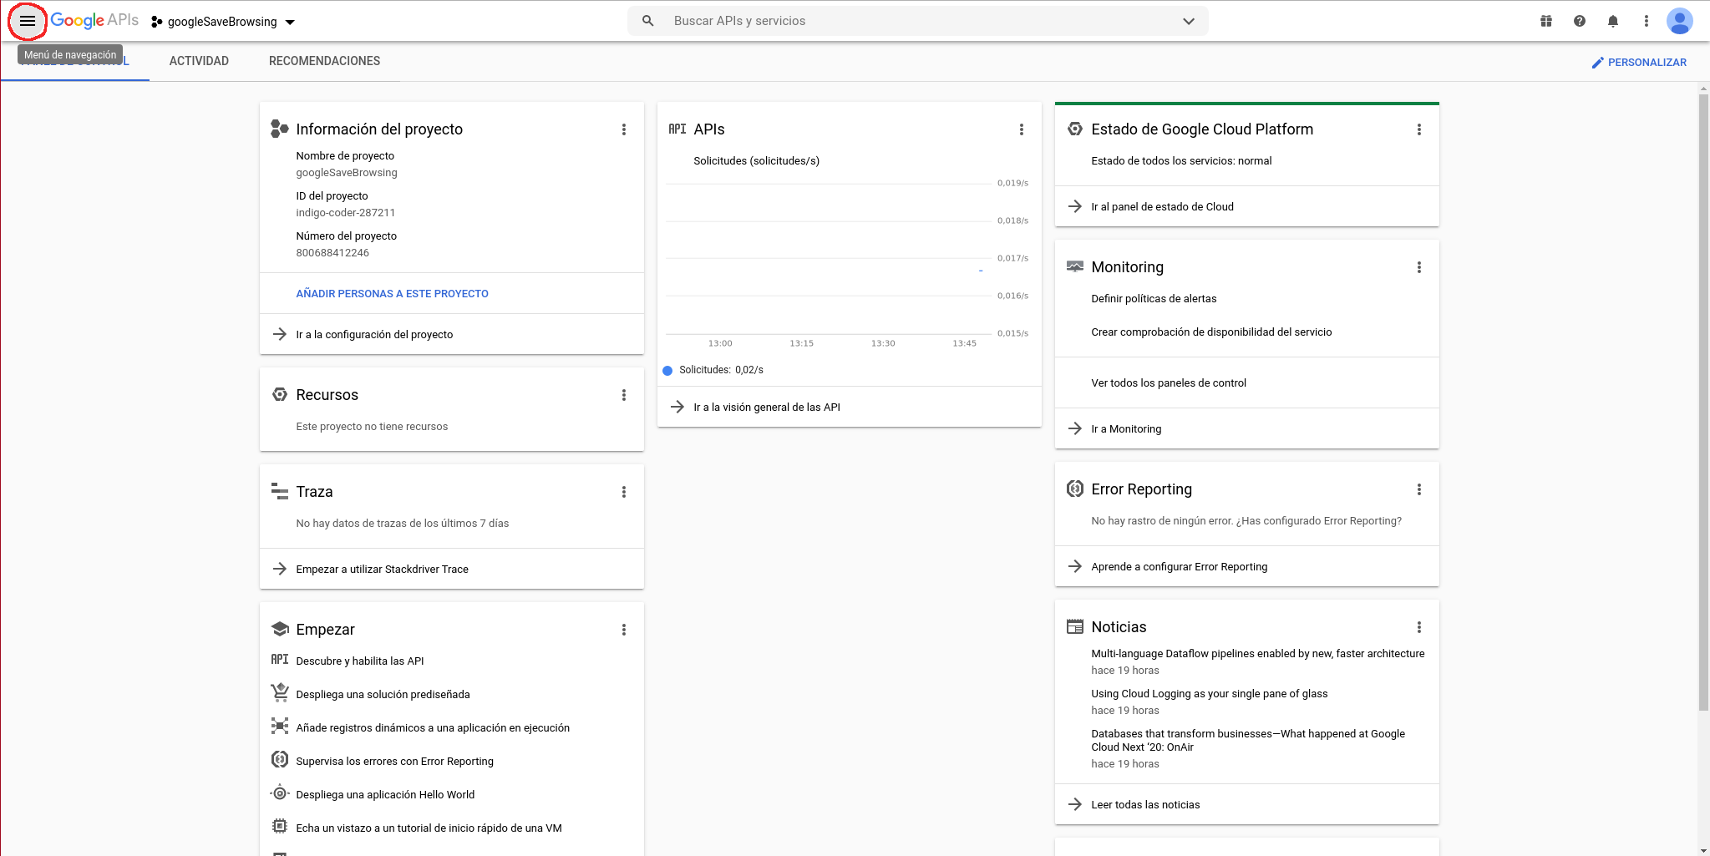Click the page vertical scrollbar
The height and width of the screenshot is (856, 1710).
point(1703,401)
